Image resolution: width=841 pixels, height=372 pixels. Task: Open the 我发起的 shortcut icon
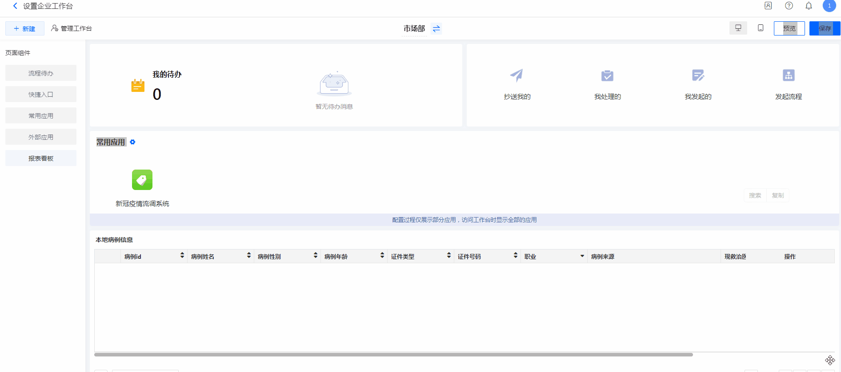(698, 75)
